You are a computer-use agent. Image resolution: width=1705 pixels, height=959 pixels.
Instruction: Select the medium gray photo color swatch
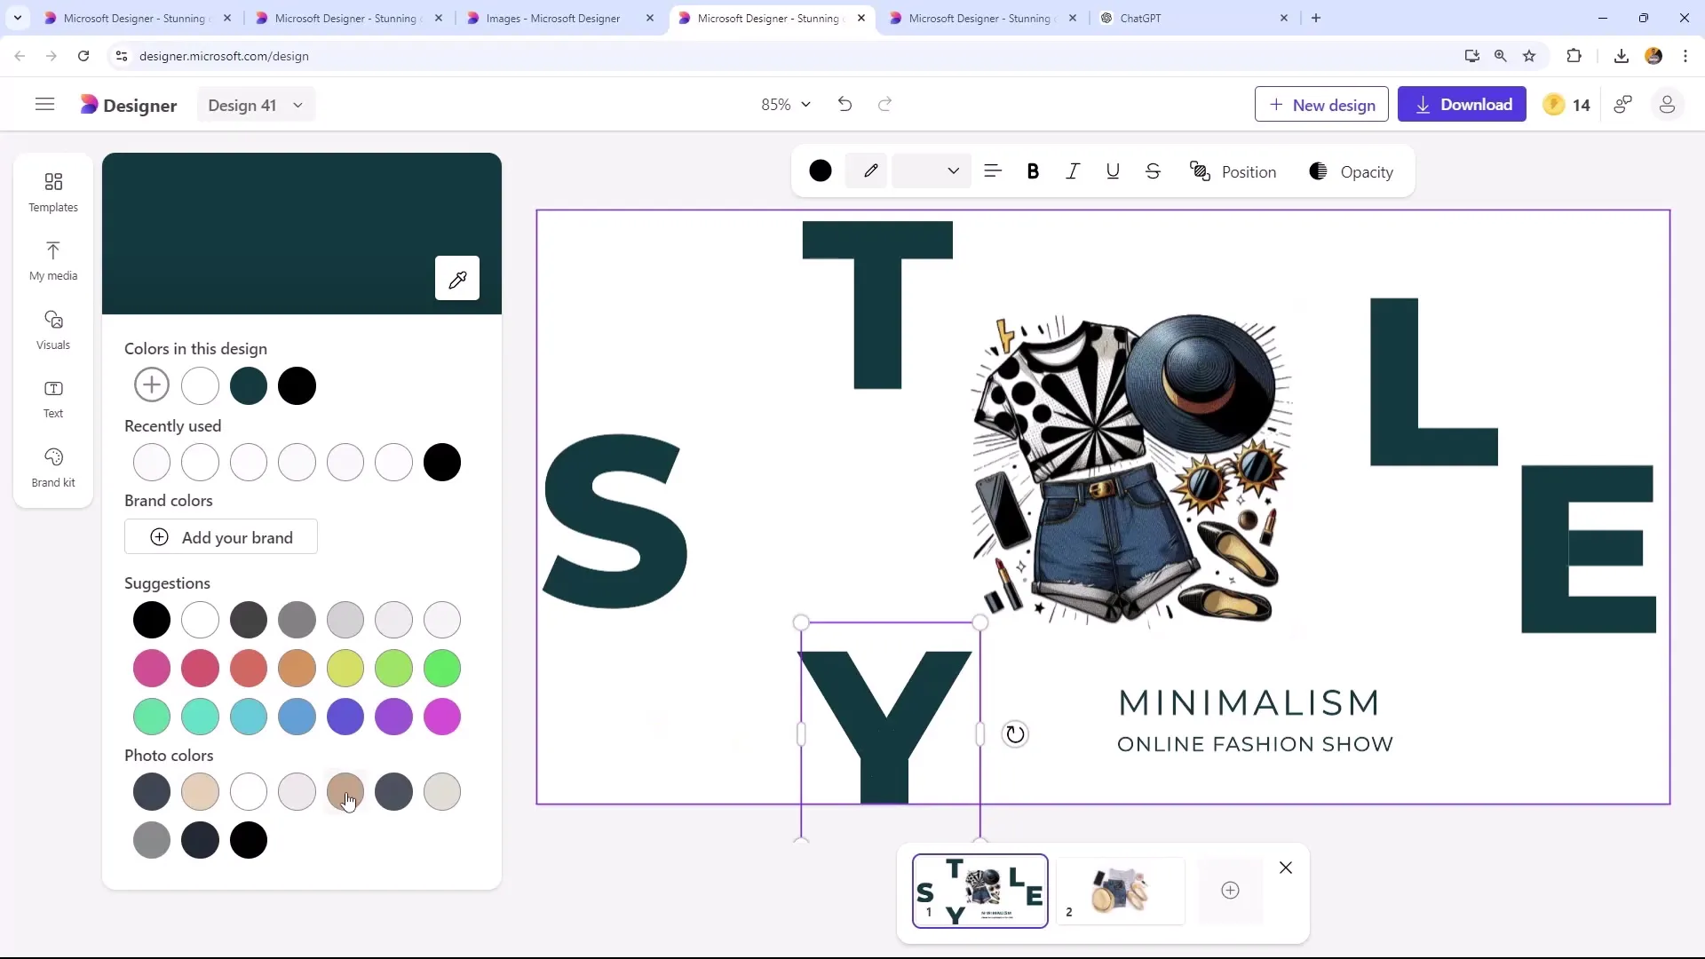pyautogui.click(x=152, y=840)
